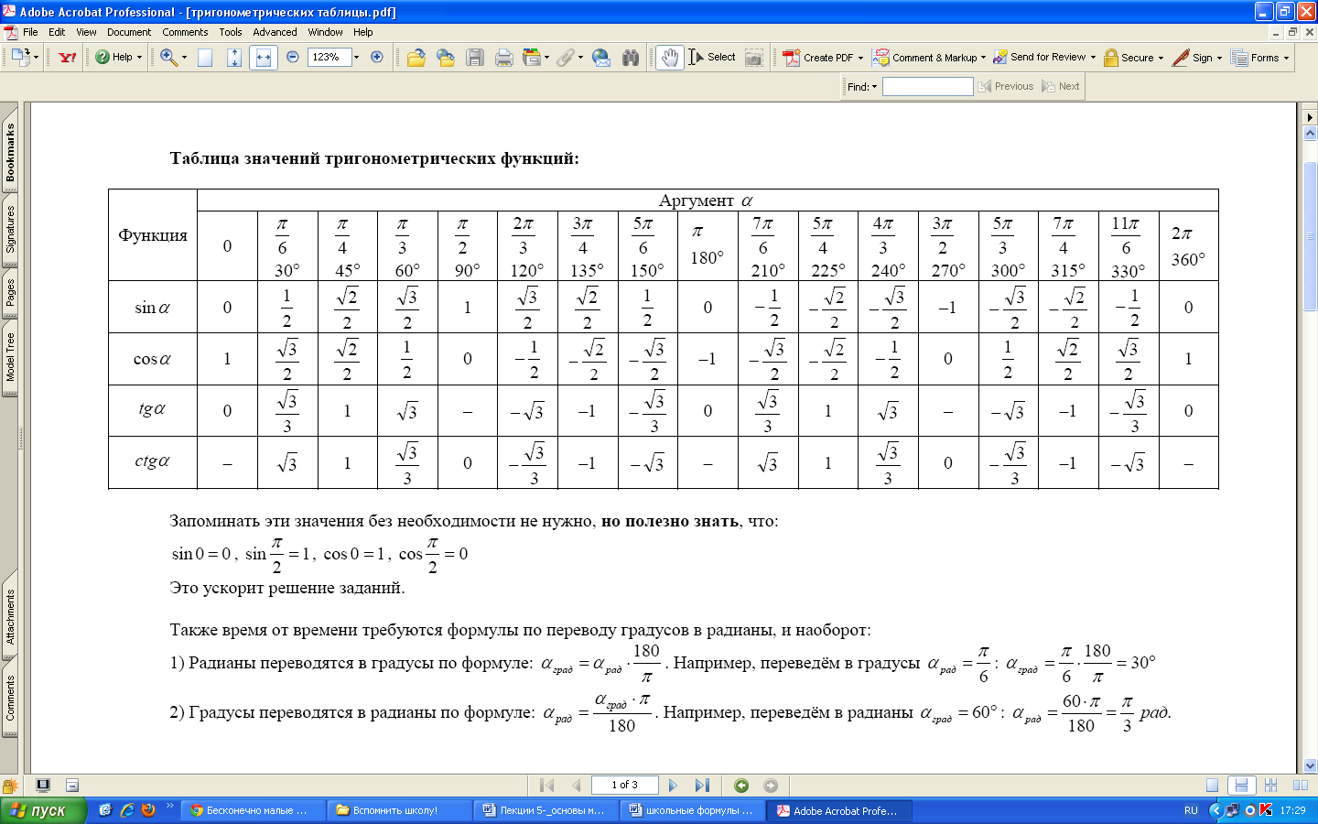Screen dimensions: 1318x824
Task: Select the Zoom In magnifier tool
Action: [x=168, y=57]
